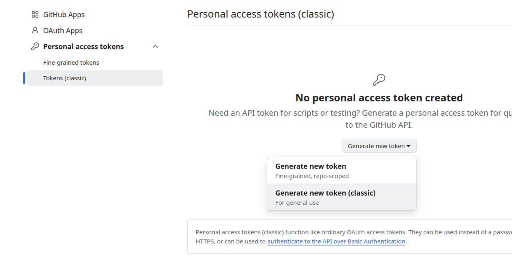
Task: Click the Personal access tokens (classic) page heading
Action: [x=260, y=14]
